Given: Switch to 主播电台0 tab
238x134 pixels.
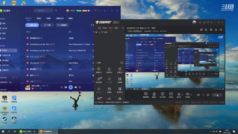Looking at the screenshot, I should pyautogui.click(x=60, y=18).
